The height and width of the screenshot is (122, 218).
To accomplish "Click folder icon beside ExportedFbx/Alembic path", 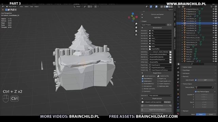I will (170, 57).
